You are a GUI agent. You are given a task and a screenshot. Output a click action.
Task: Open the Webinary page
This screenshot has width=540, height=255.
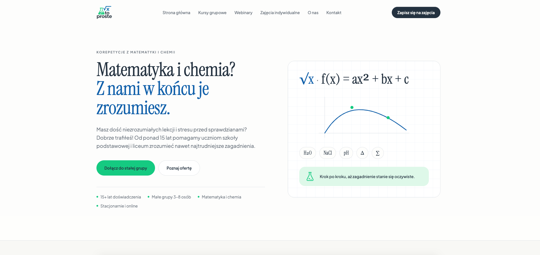coord(243,13)
